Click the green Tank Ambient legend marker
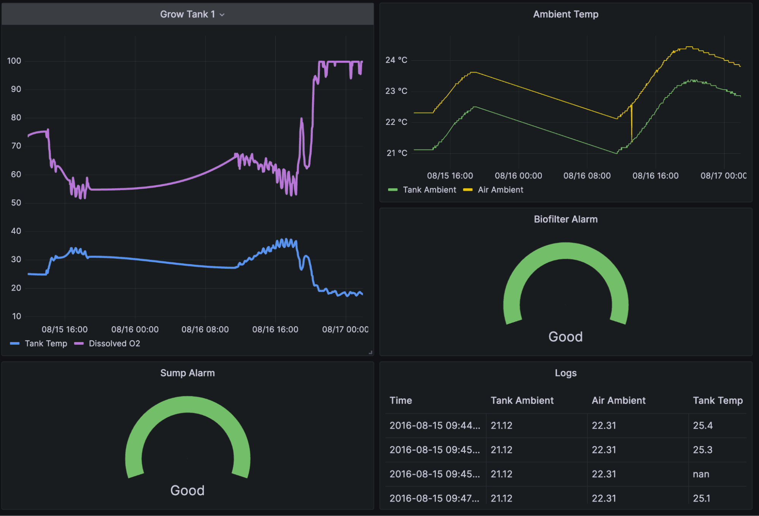 tap(393, 190)
